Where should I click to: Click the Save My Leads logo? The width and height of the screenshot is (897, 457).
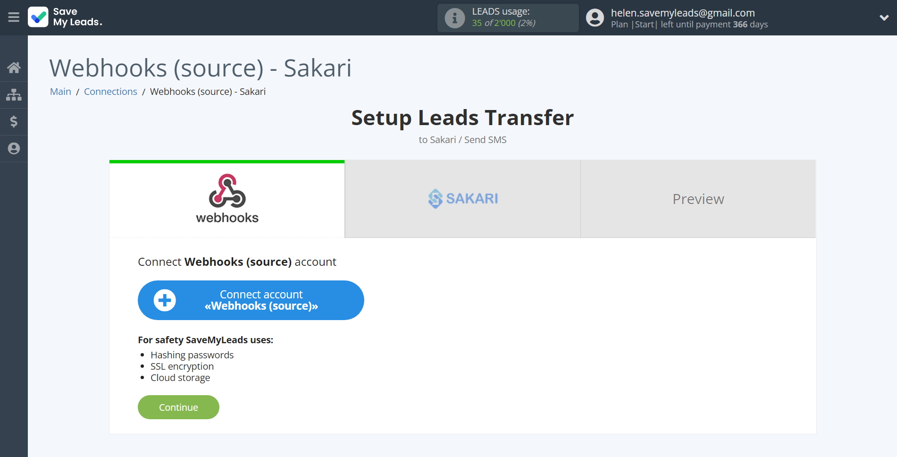click(x=65, y=17)
